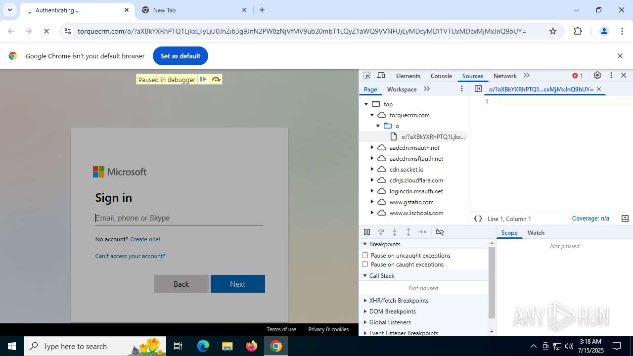Expand www.w3schools.com domain
This screenshot has width=633, height=356.
(x=372, y=213)
